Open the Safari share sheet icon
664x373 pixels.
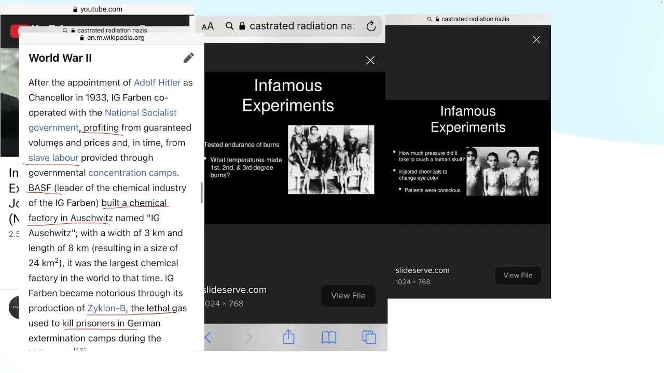(288, 337)
